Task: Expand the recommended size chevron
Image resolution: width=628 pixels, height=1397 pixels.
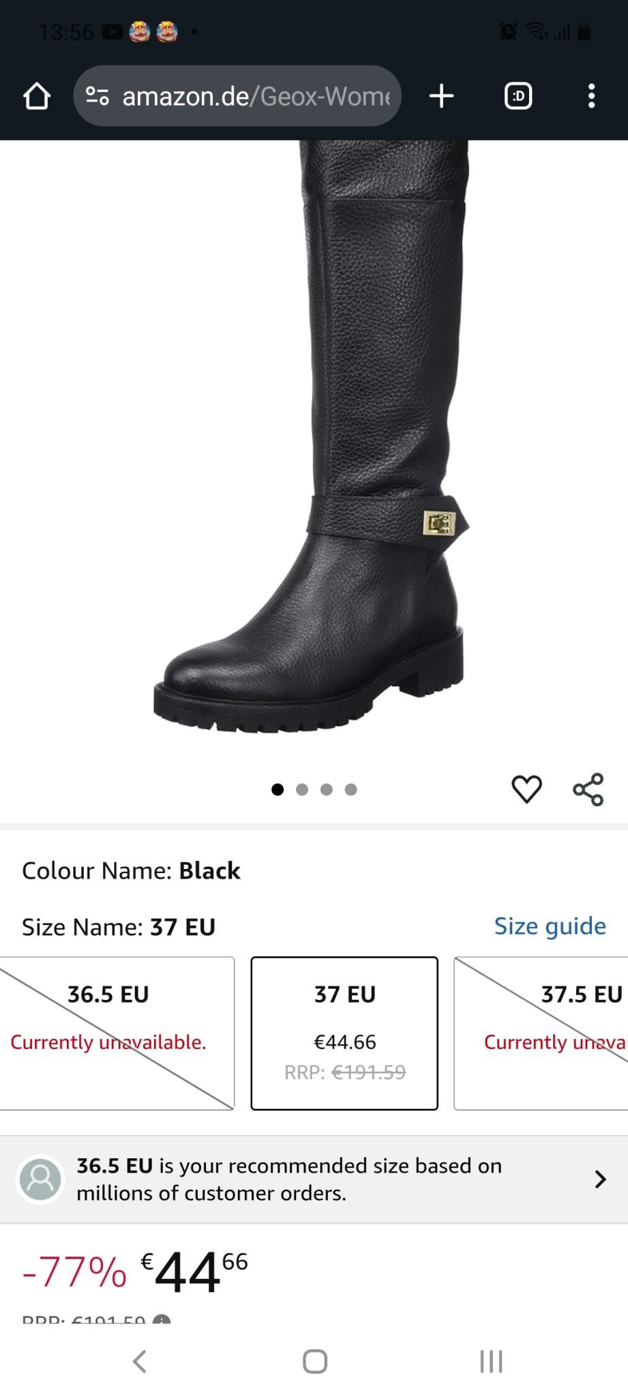Action: 600,1179
